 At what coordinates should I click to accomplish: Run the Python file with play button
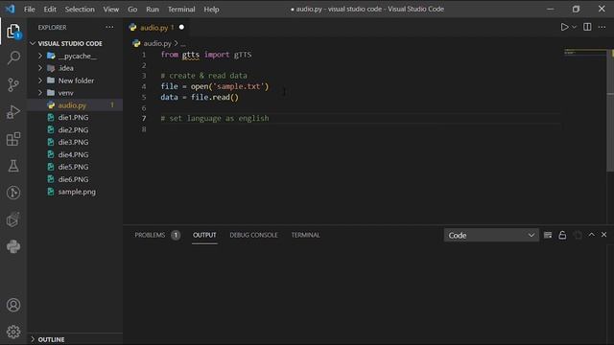[564, 27]
